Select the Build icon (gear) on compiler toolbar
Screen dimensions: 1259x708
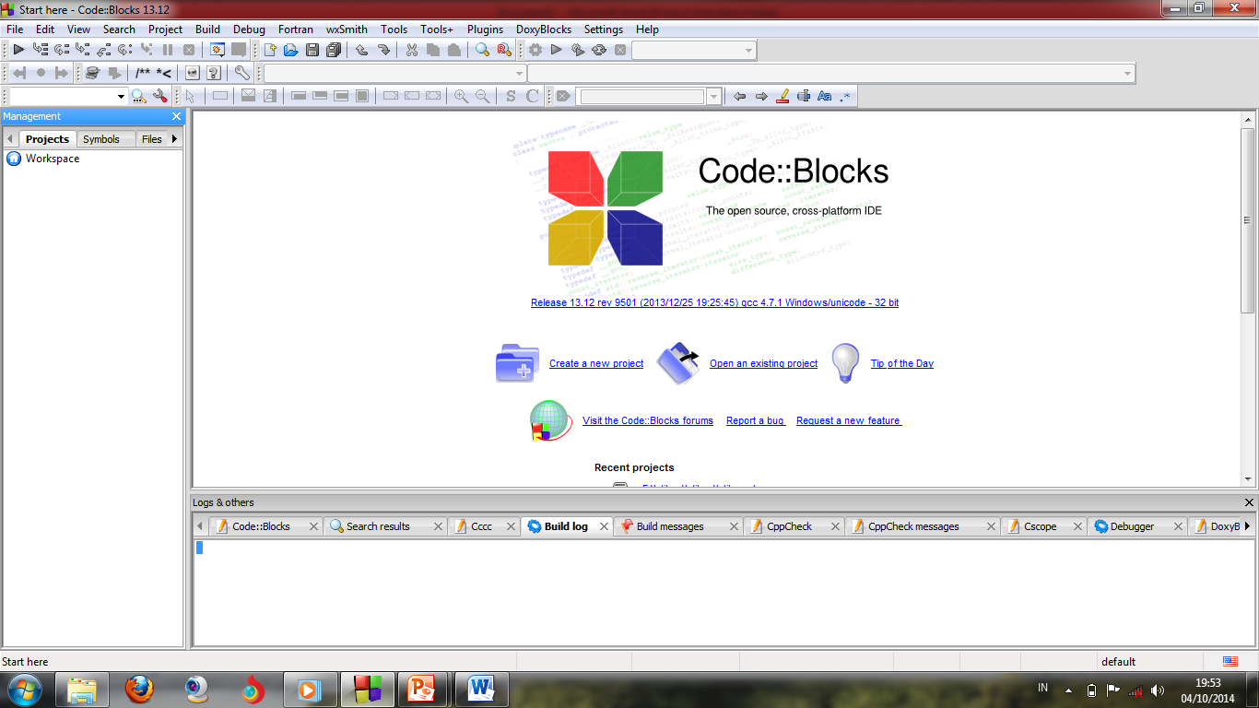click(x=536, y=50)
